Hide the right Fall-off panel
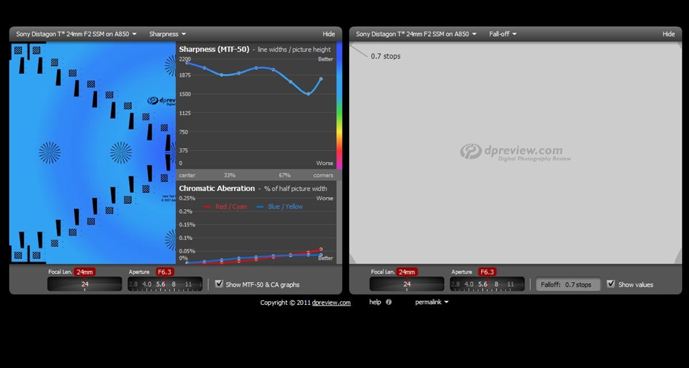This screenshot has height=368, width=689. [x=668, y=34]
